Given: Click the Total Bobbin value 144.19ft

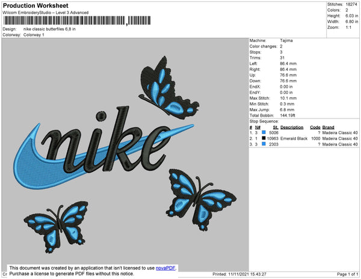Looking at the screenshot, I should coord(288,115).
